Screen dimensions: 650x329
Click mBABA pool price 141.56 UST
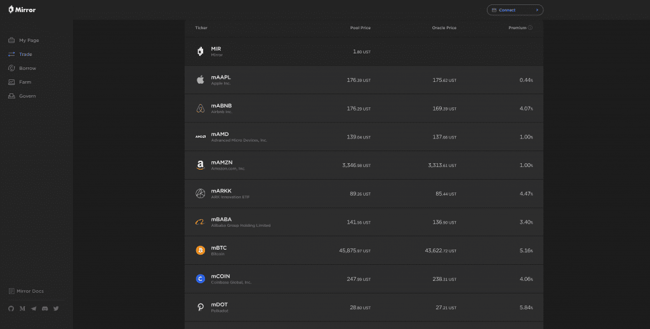(359, 222)
